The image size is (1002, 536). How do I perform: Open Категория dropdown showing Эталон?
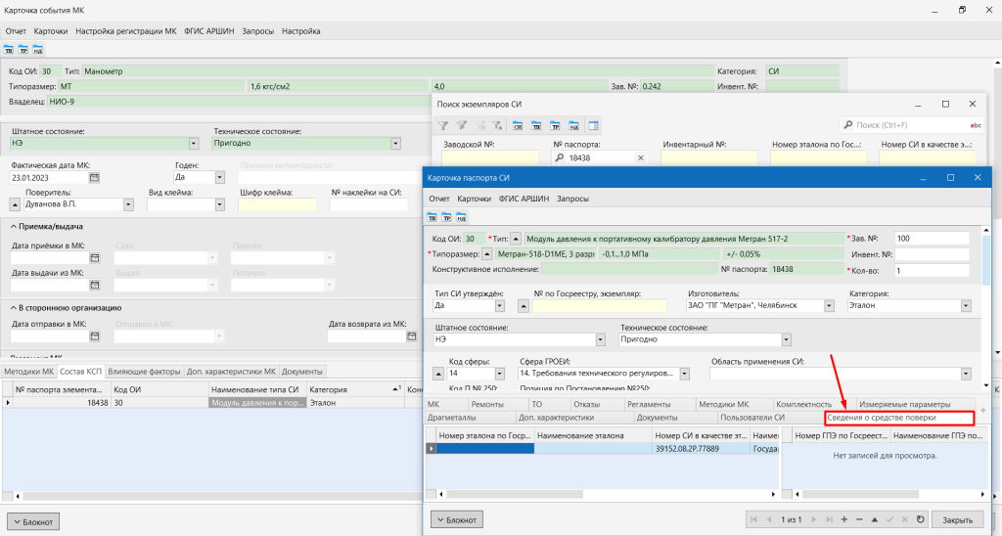(x=966, y=306)
